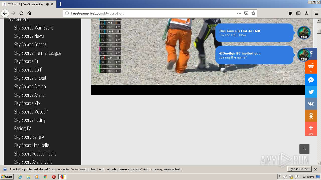Open 'This Game Is Hot As Hell' ad
Image resolution: width=321 pixels, height=180 pixels.
[x=254, y=33]
